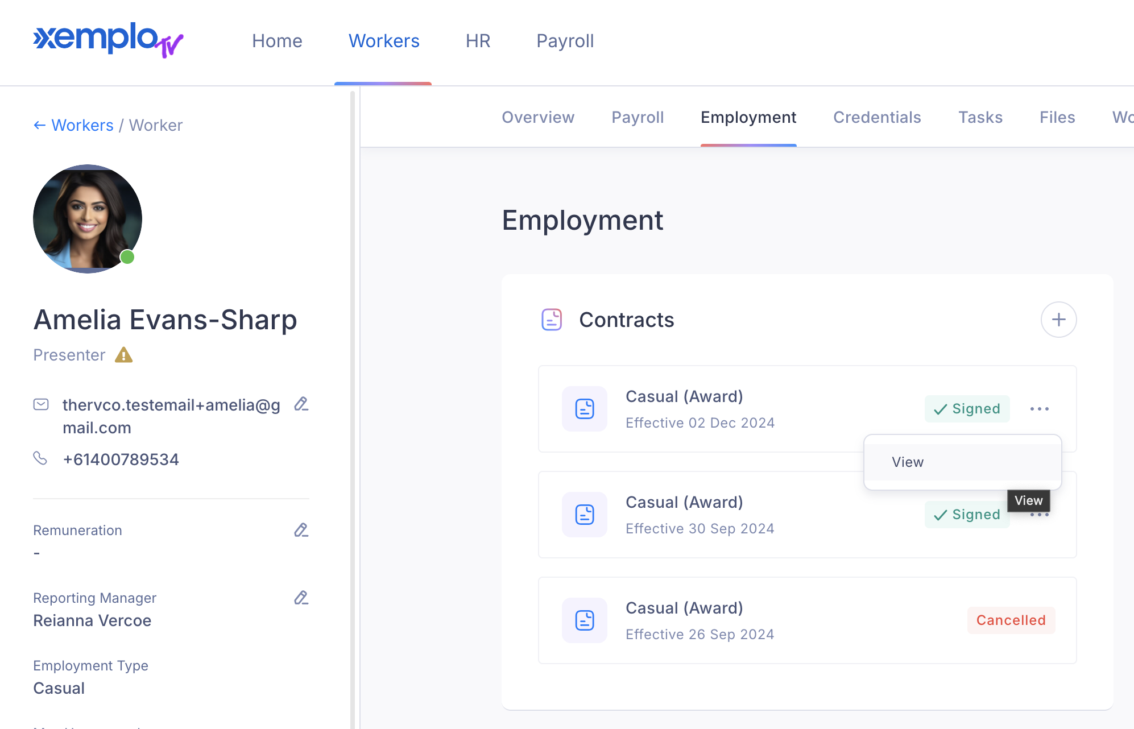
Task: Choose View in the contract dropdown menu
Action: 962,462
